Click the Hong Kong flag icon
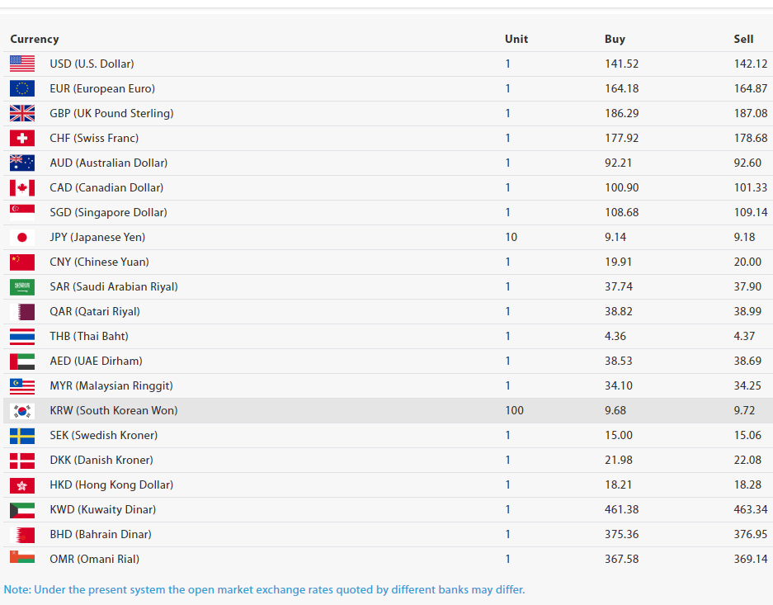 click(22, 484)
